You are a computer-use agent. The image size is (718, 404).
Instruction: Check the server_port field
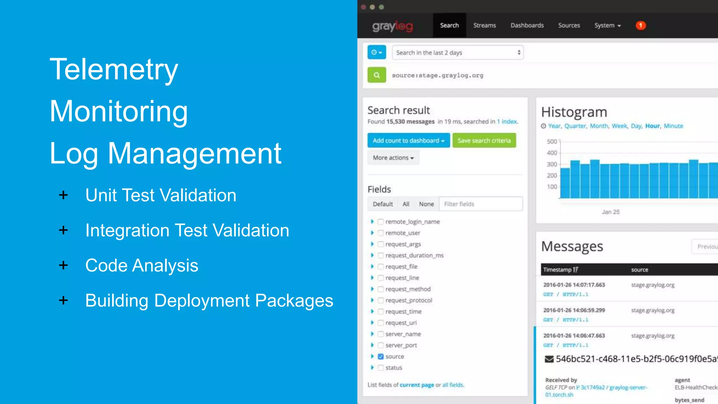click(x=380, y=345)
